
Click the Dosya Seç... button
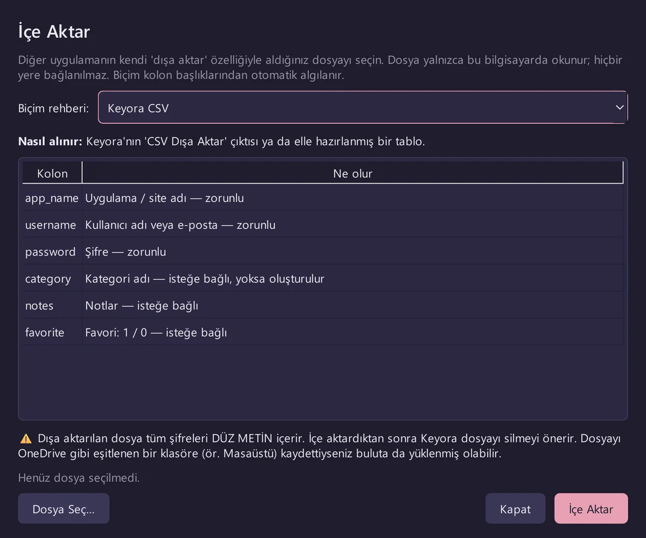point(64,509)
